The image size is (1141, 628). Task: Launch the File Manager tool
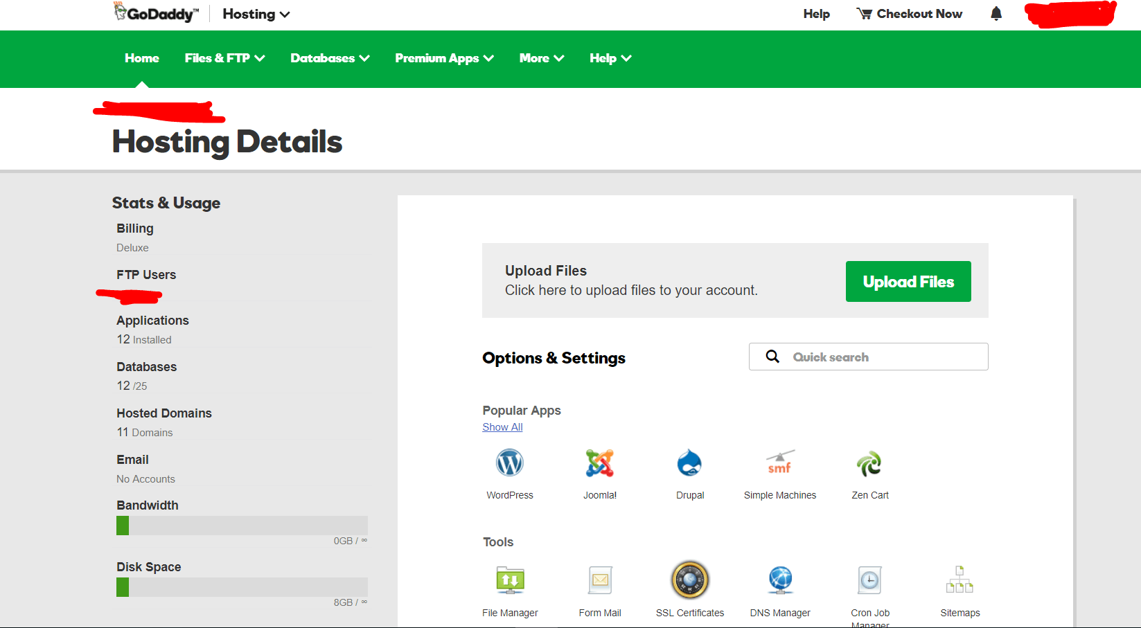point(510,580)
